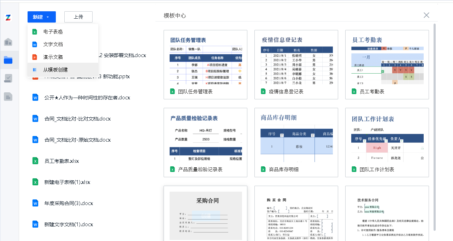Pick the 疫情信息登记表 template
This screenshot has height=241, width=453.
(x=296, y=60)
